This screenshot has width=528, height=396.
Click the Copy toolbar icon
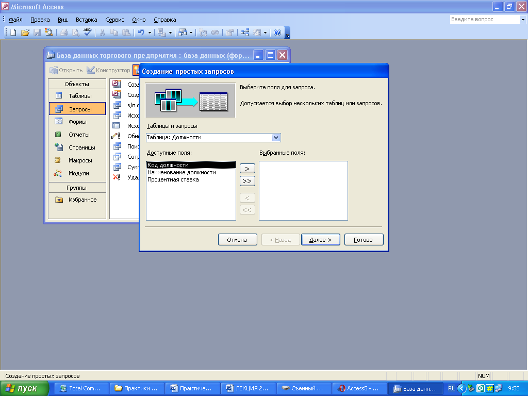tap(114, 32)
